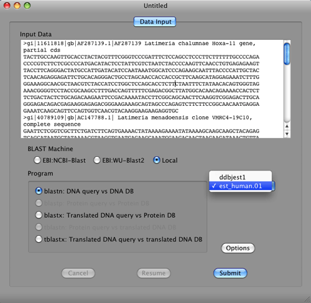Click the greyed-out Resume button
311x303 pixels.
[x=154, y=273]
